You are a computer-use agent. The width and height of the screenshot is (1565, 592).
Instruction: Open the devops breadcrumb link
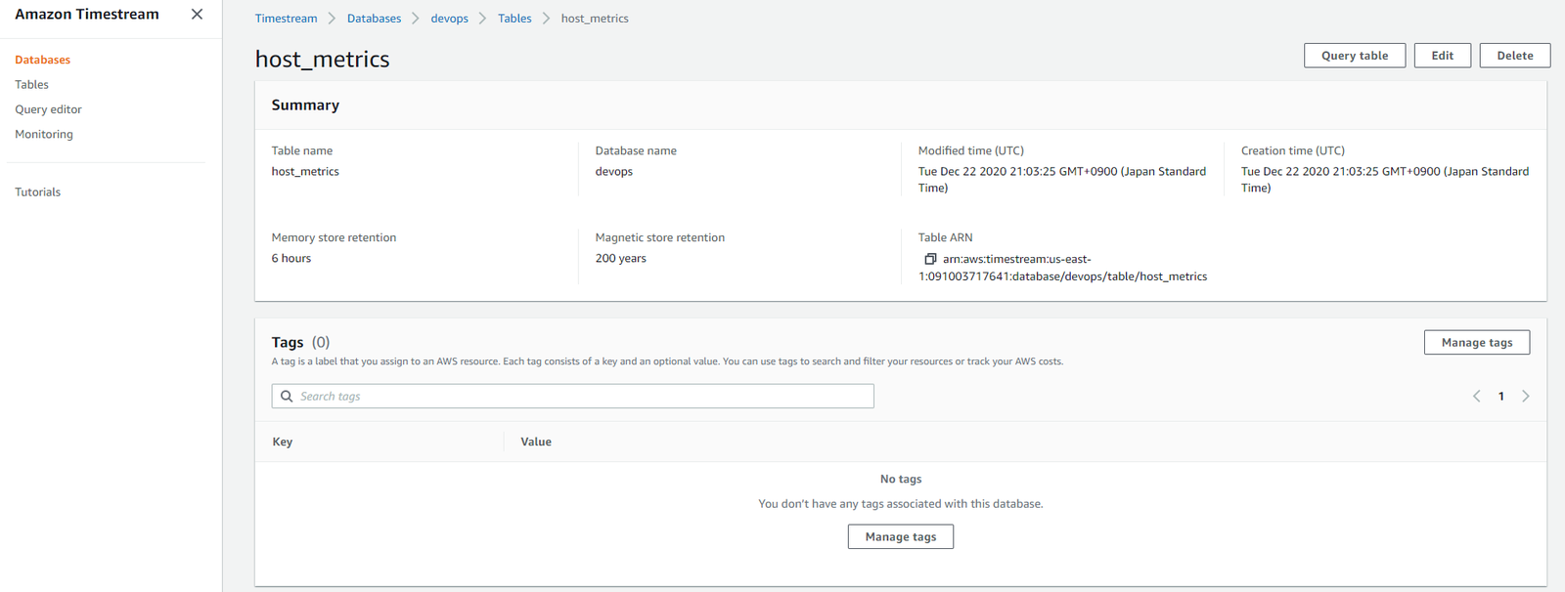click(449, 19)
